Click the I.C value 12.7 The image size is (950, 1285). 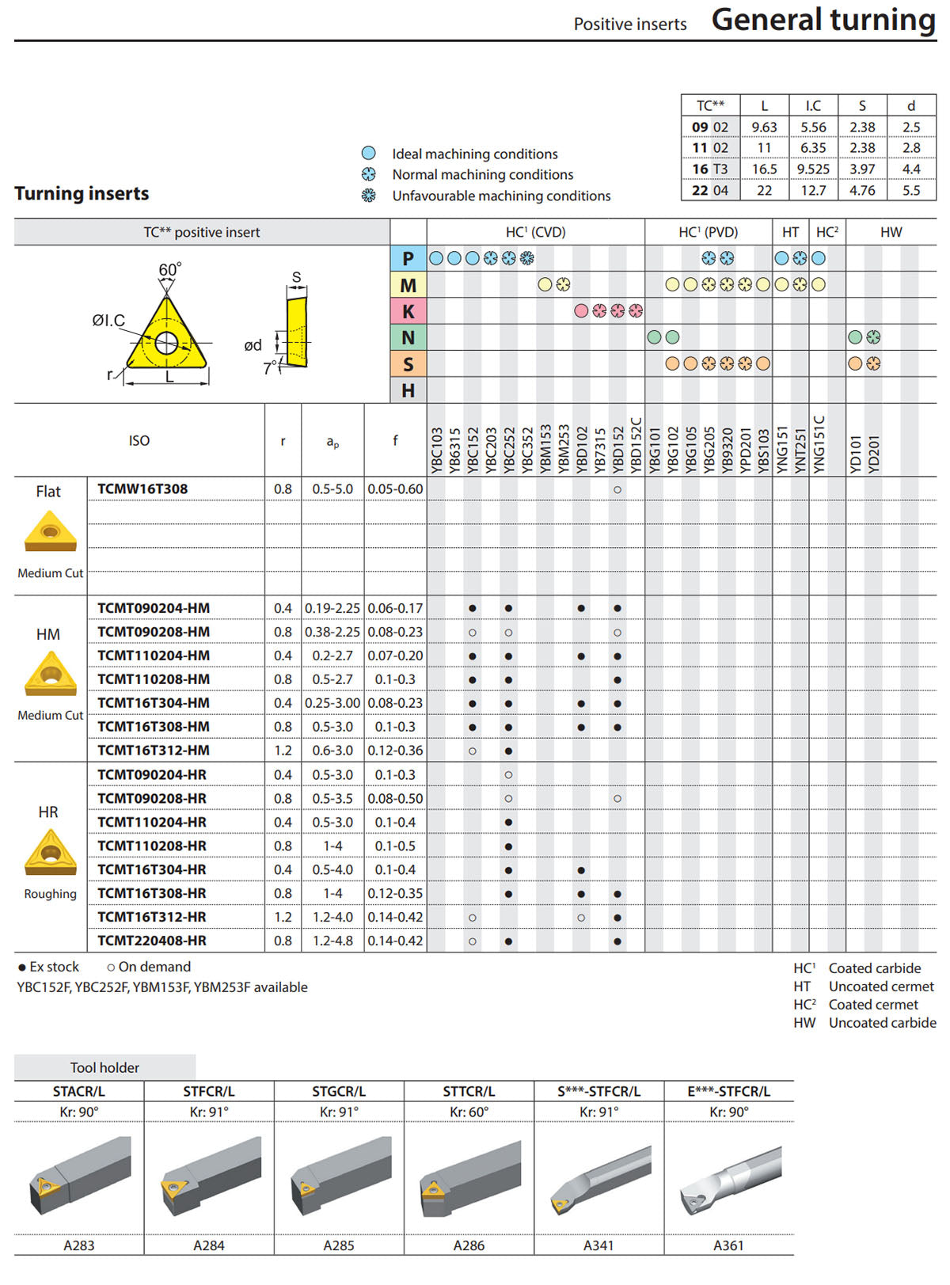[x=813, y=190]
